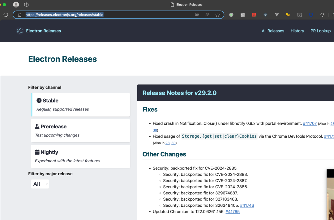Open the 28 link in Storage cookies fix

pyautogui.click(x=167, y=143)
